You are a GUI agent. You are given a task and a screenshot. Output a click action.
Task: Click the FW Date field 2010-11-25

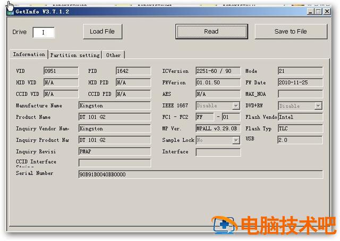point(300,82)
